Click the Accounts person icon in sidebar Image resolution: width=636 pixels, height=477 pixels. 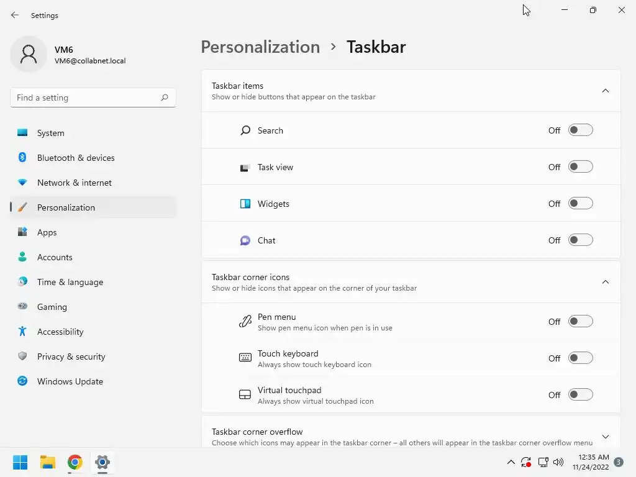click(x=22, y=257)
